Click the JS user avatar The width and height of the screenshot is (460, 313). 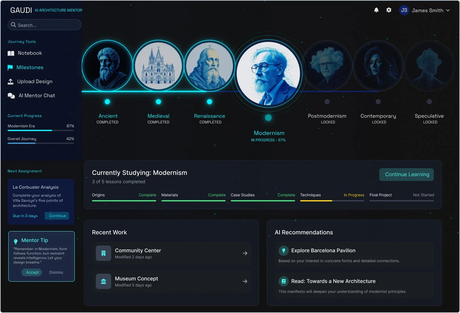[404, 10]
